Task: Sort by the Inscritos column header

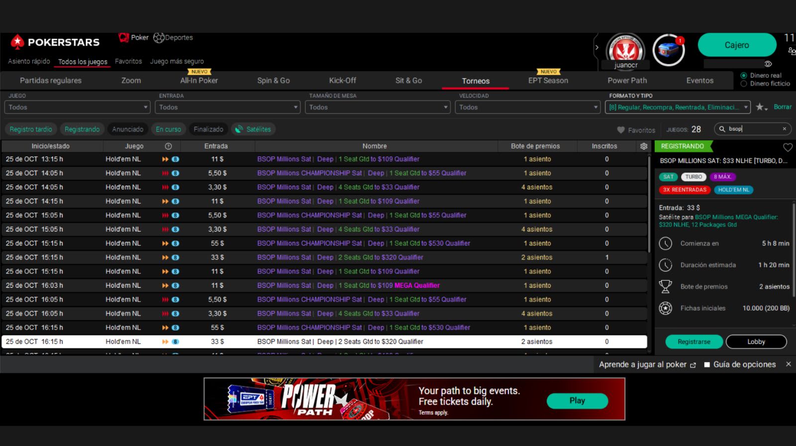Action: point(604,146)
